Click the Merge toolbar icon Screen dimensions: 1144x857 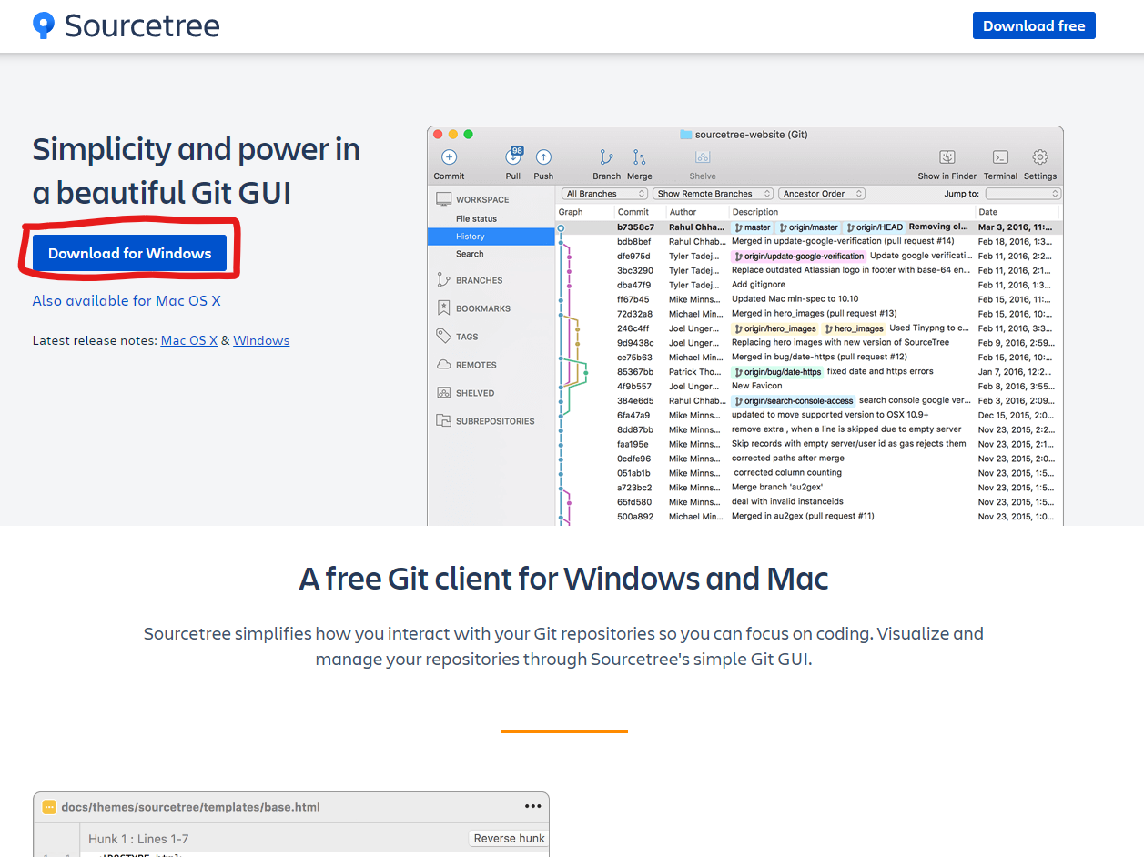639,157
